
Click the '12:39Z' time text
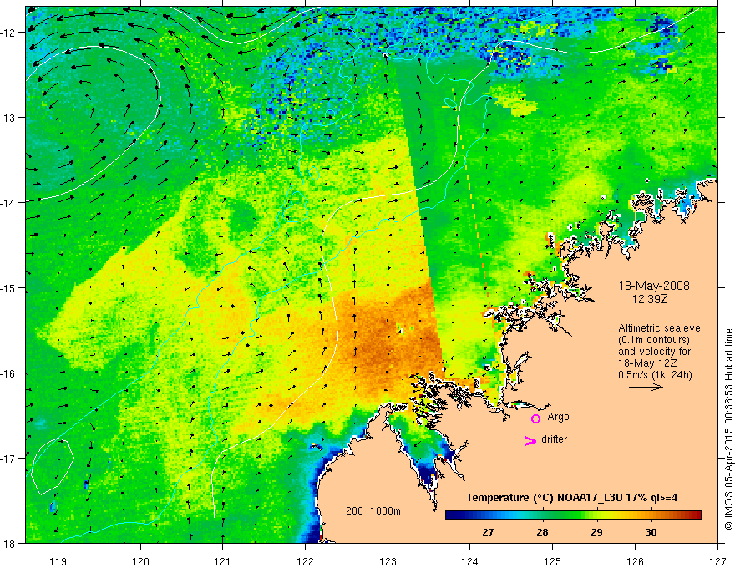650,298
